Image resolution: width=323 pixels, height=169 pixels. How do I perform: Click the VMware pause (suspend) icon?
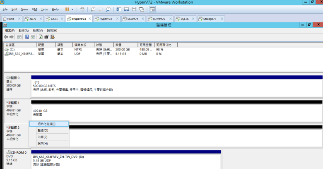tap(67, 9)
